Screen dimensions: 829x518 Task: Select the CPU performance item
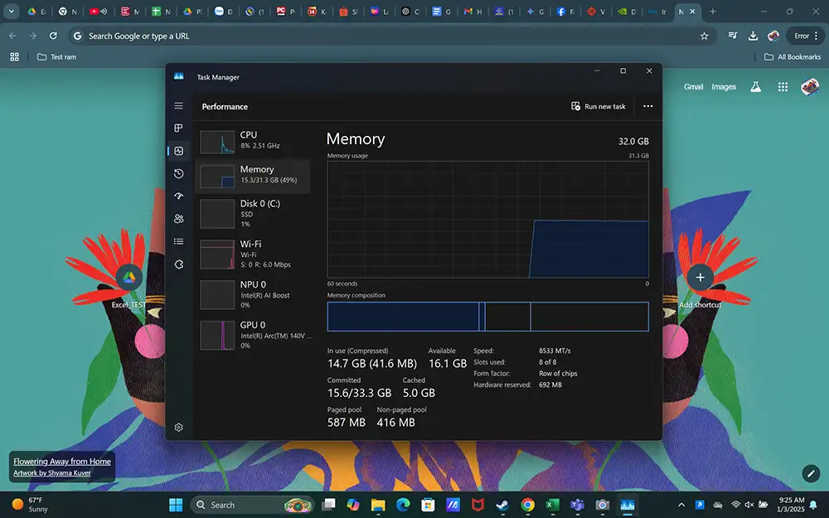pyautogui.click(x=252, y=140)
